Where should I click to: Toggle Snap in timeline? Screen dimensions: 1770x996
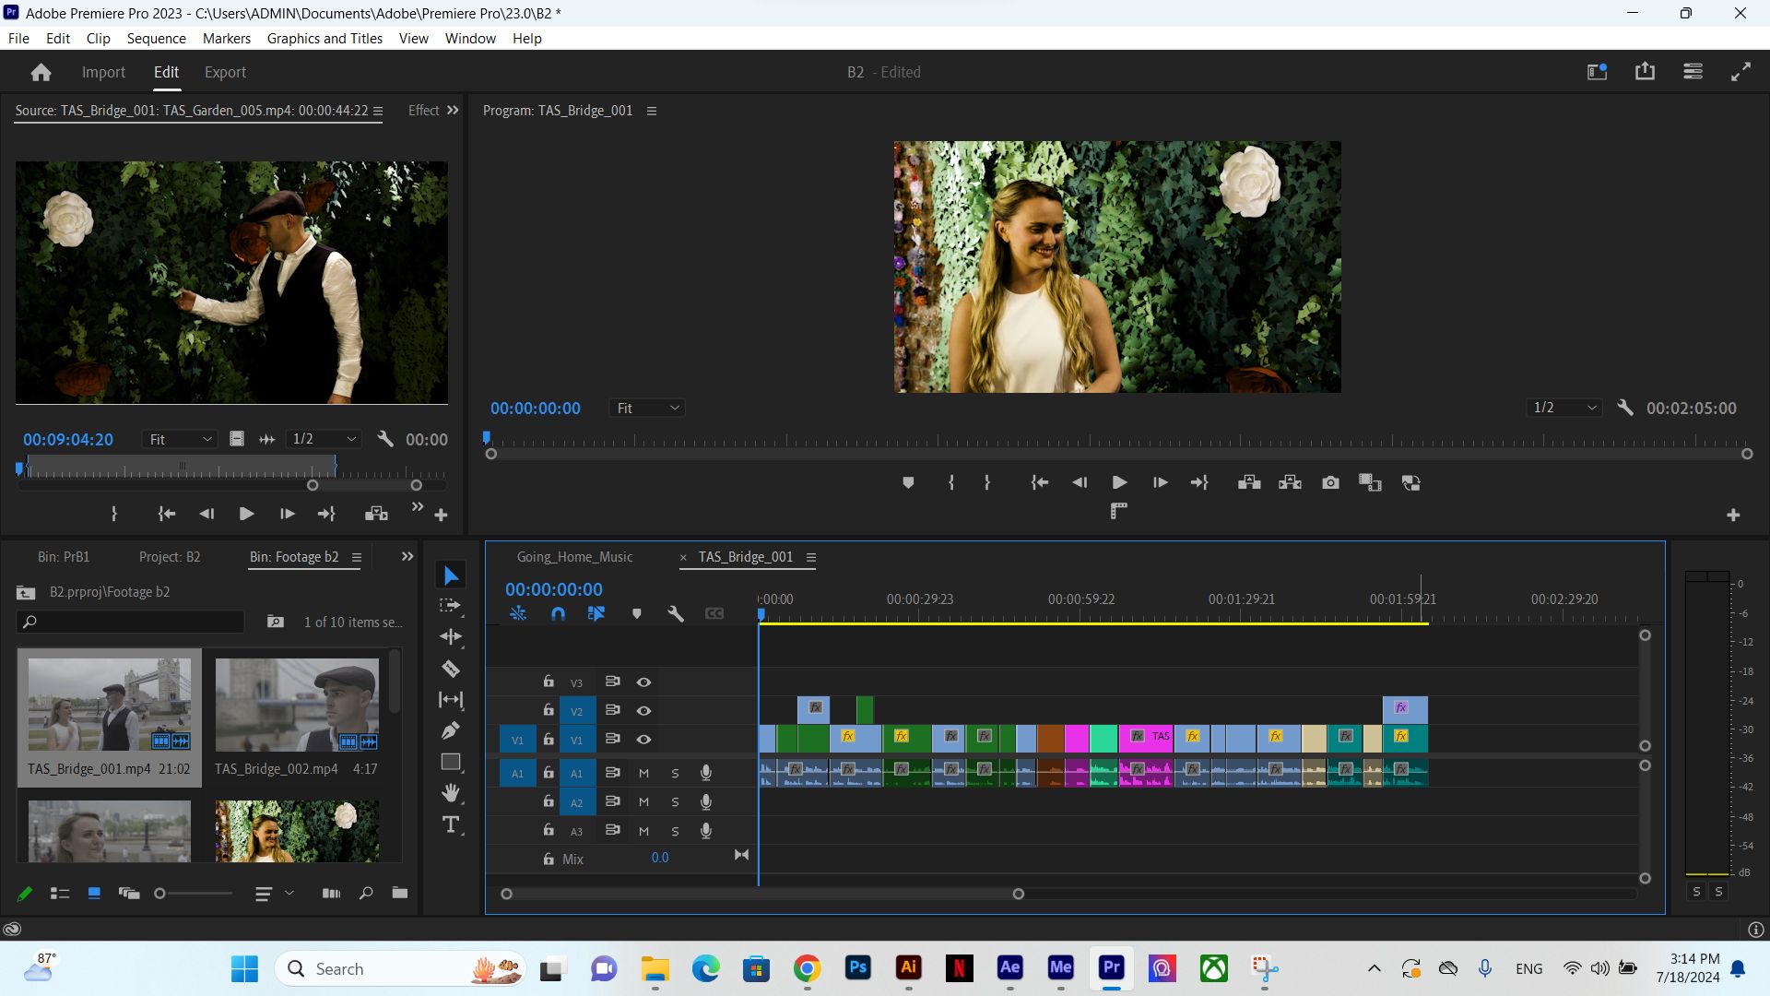(x=558, y=613)
